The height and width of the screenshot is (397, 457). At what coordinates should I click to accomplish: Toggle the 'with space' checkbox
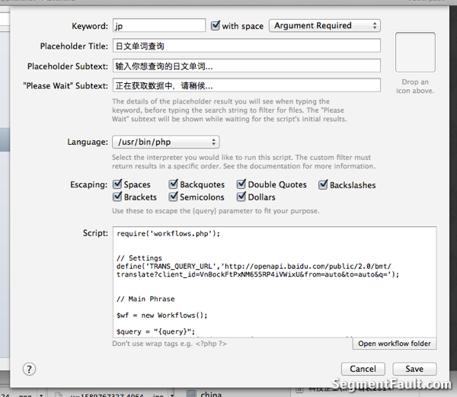(216, 25)
